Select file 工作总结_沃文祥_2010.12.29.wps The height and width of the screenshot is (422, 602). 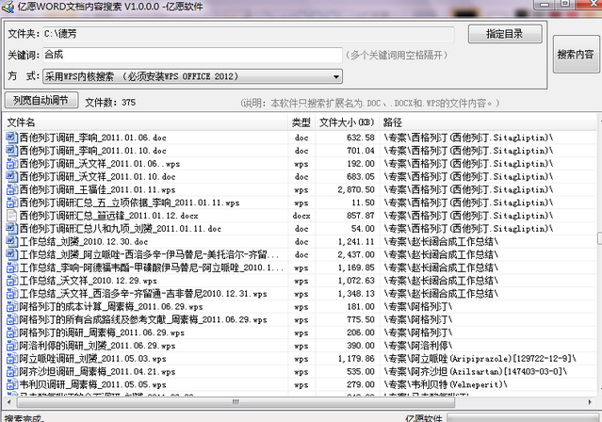[x=89, y=281]
